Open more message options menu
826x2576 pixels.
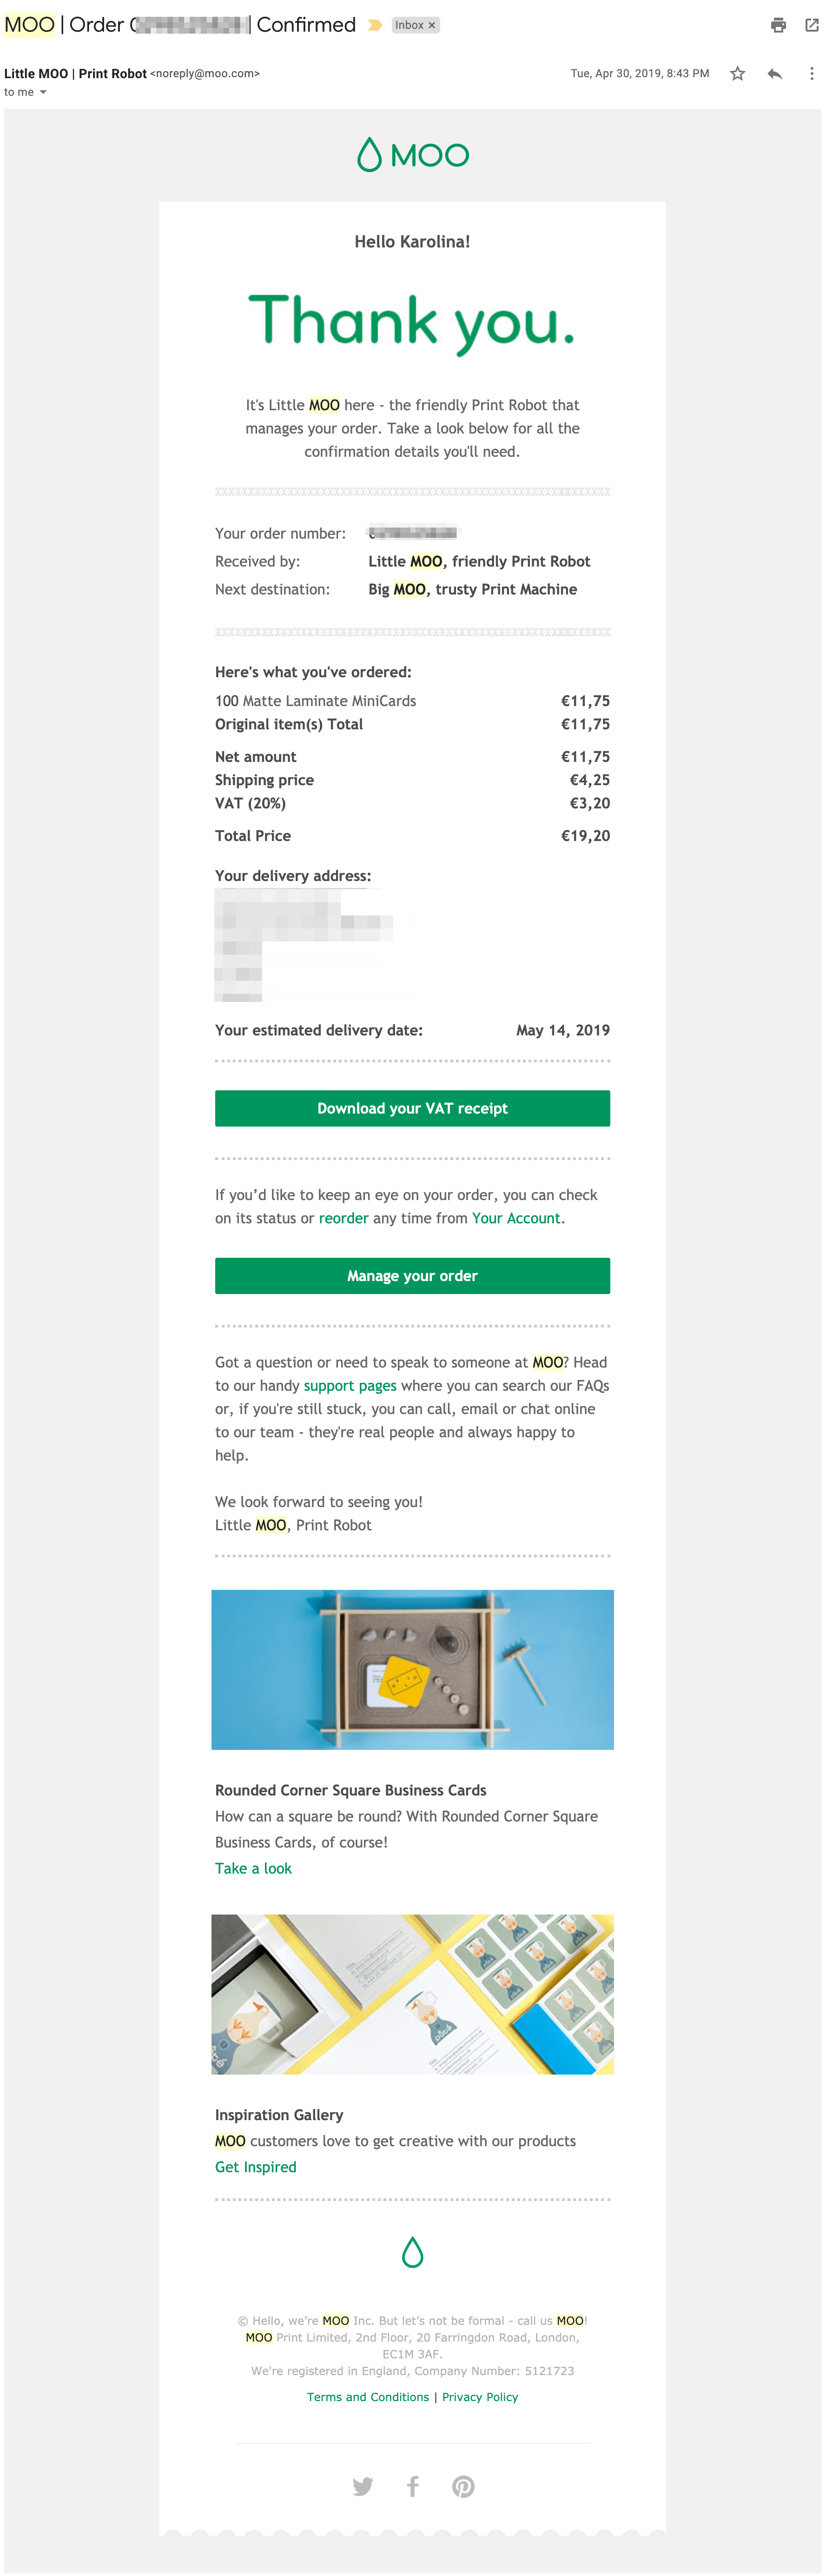coord(812,73)
